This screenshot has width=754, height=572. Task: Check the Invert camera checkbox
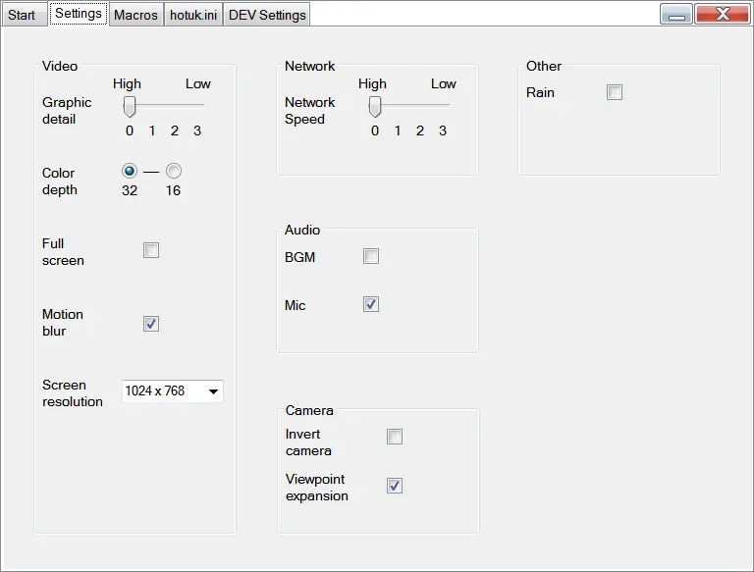[x=395, y=437]
